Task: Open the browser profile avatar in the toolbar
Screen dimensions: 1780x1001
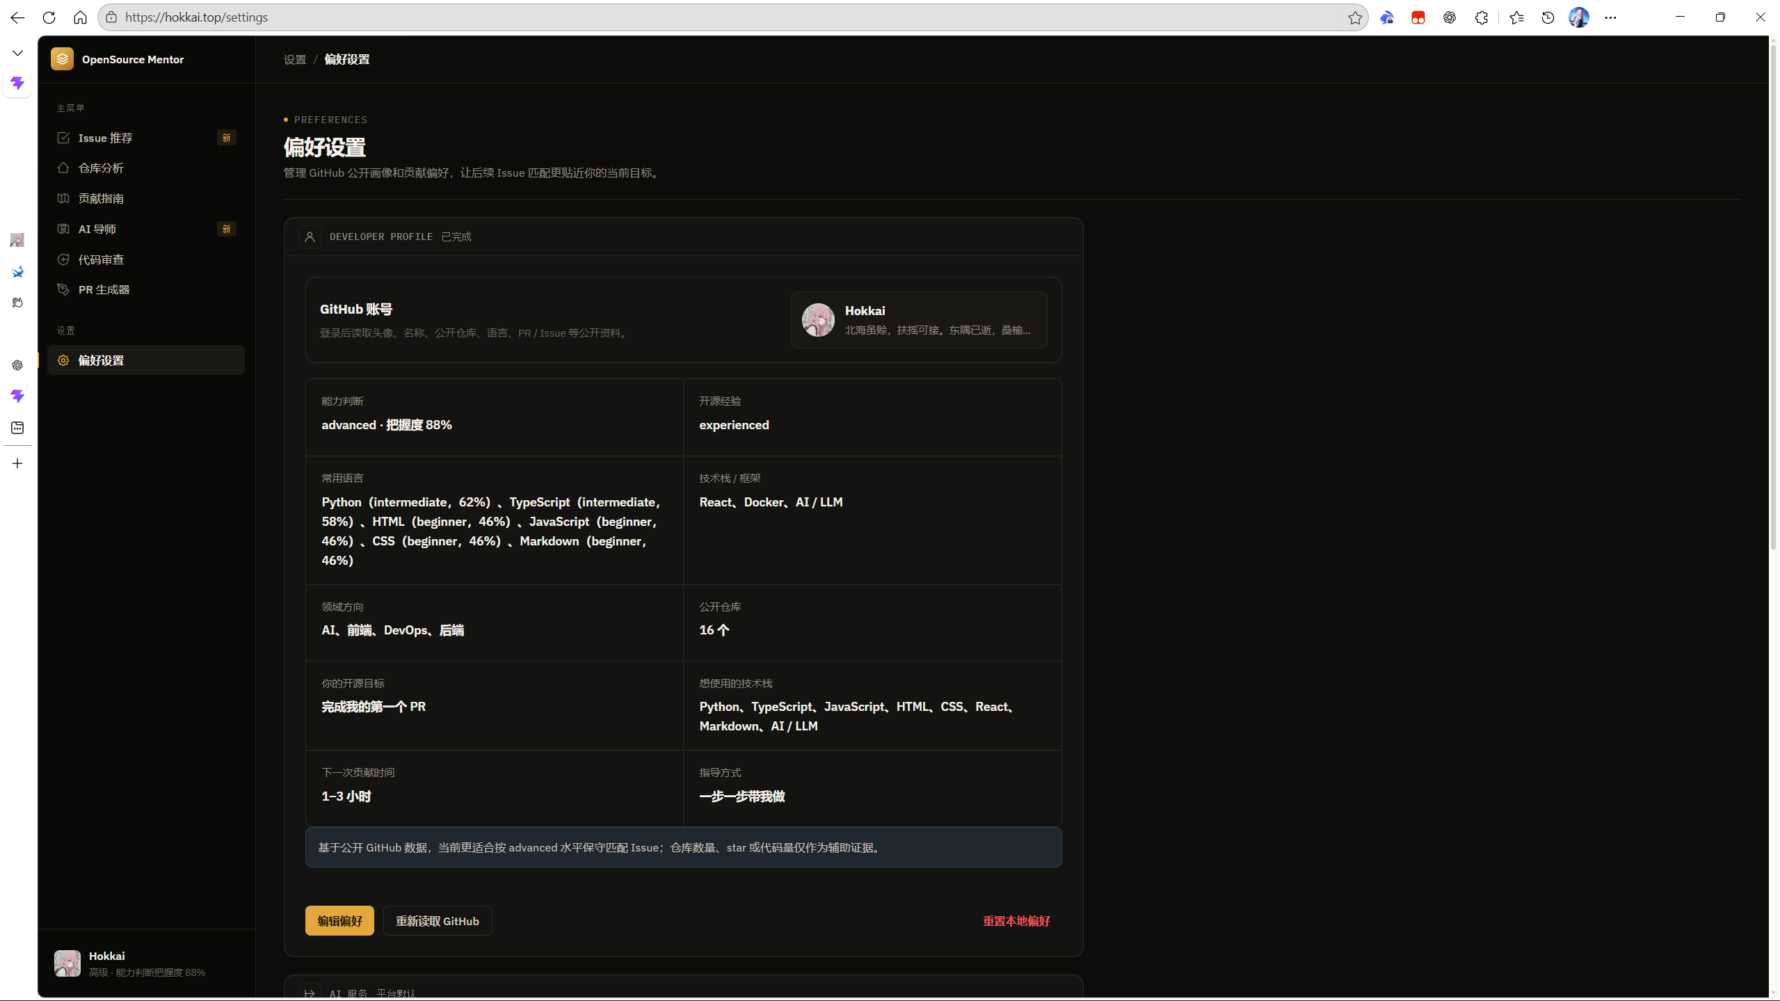Action: click(1579, 17)
